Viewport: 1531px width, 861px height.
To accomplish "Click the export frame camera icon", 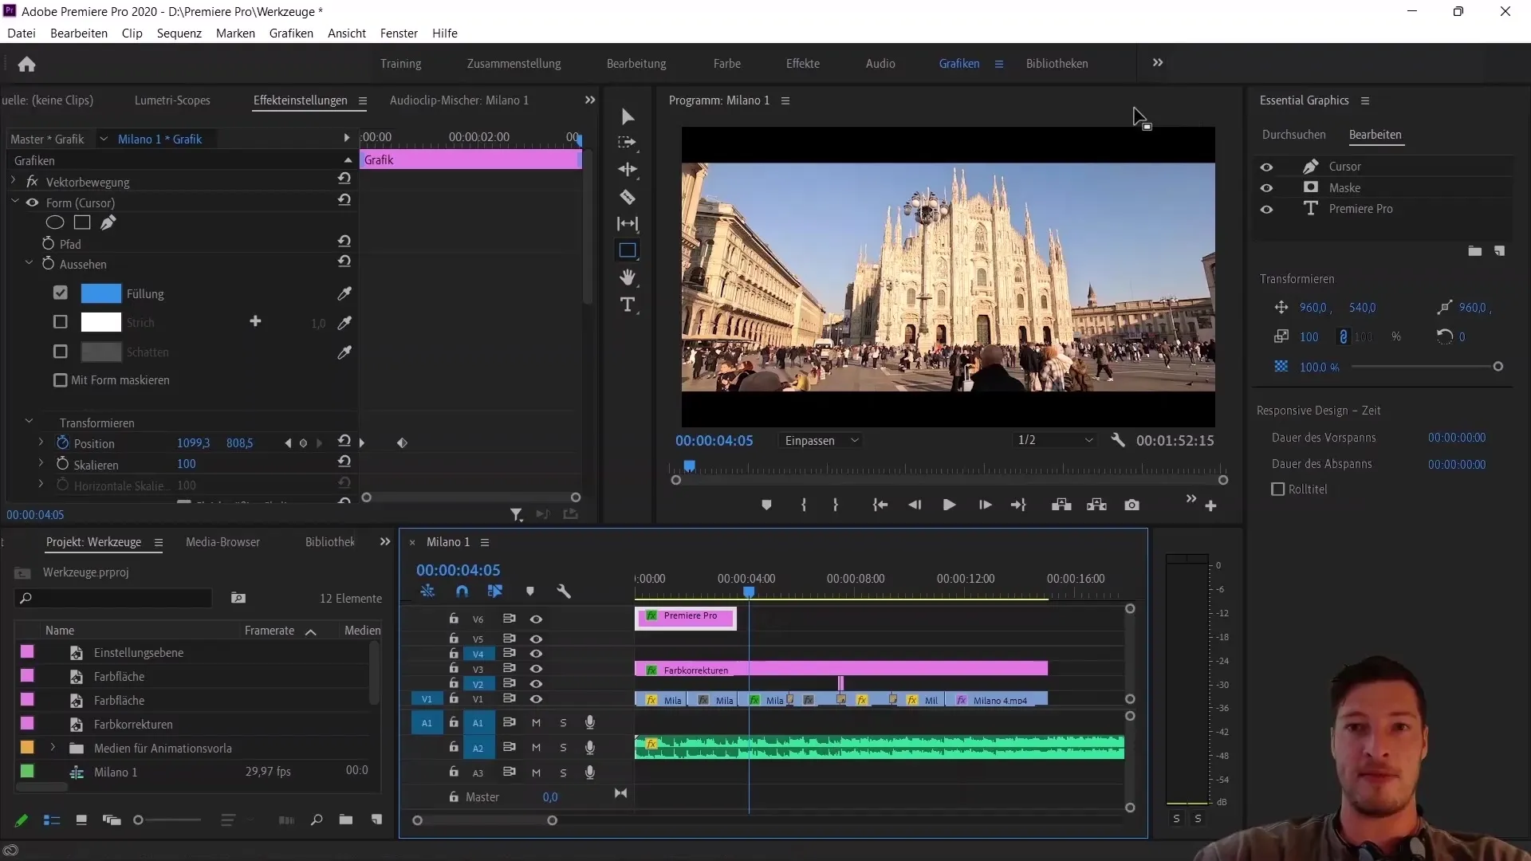I will pos(1132,505).
